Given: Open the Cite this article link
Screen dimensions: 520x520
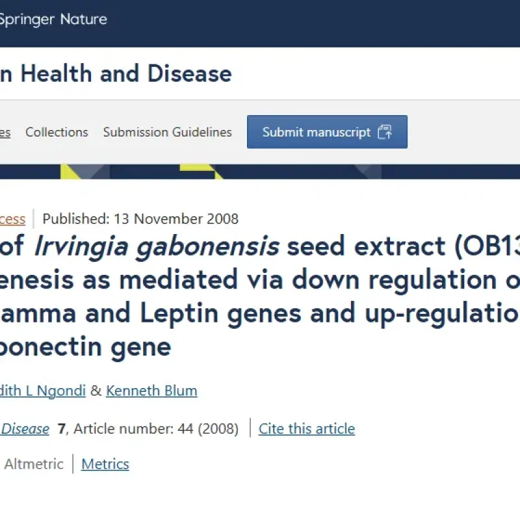Looking at the screenshot, I should point(307,429).
